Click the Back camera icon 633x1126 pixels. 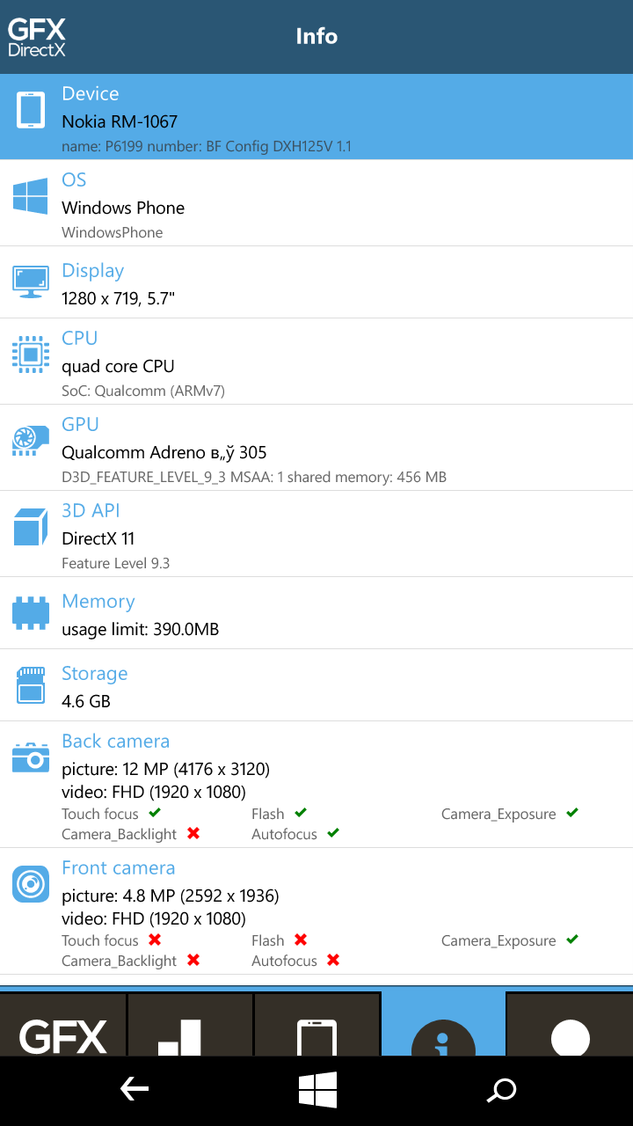click(x=30, y=757)
